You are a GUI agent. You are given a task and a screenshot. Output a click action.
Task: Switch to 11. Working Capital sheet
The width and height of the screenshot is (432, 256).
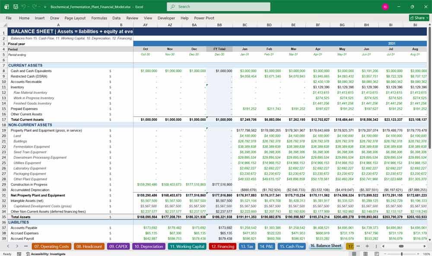tap(187, 247)
